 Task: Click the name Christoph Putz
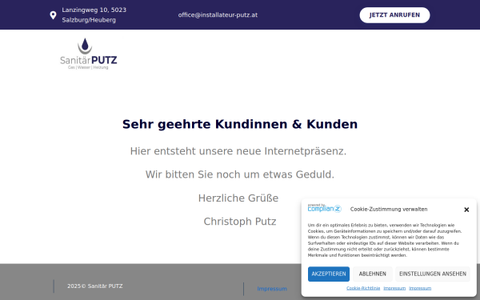(240, 222)
